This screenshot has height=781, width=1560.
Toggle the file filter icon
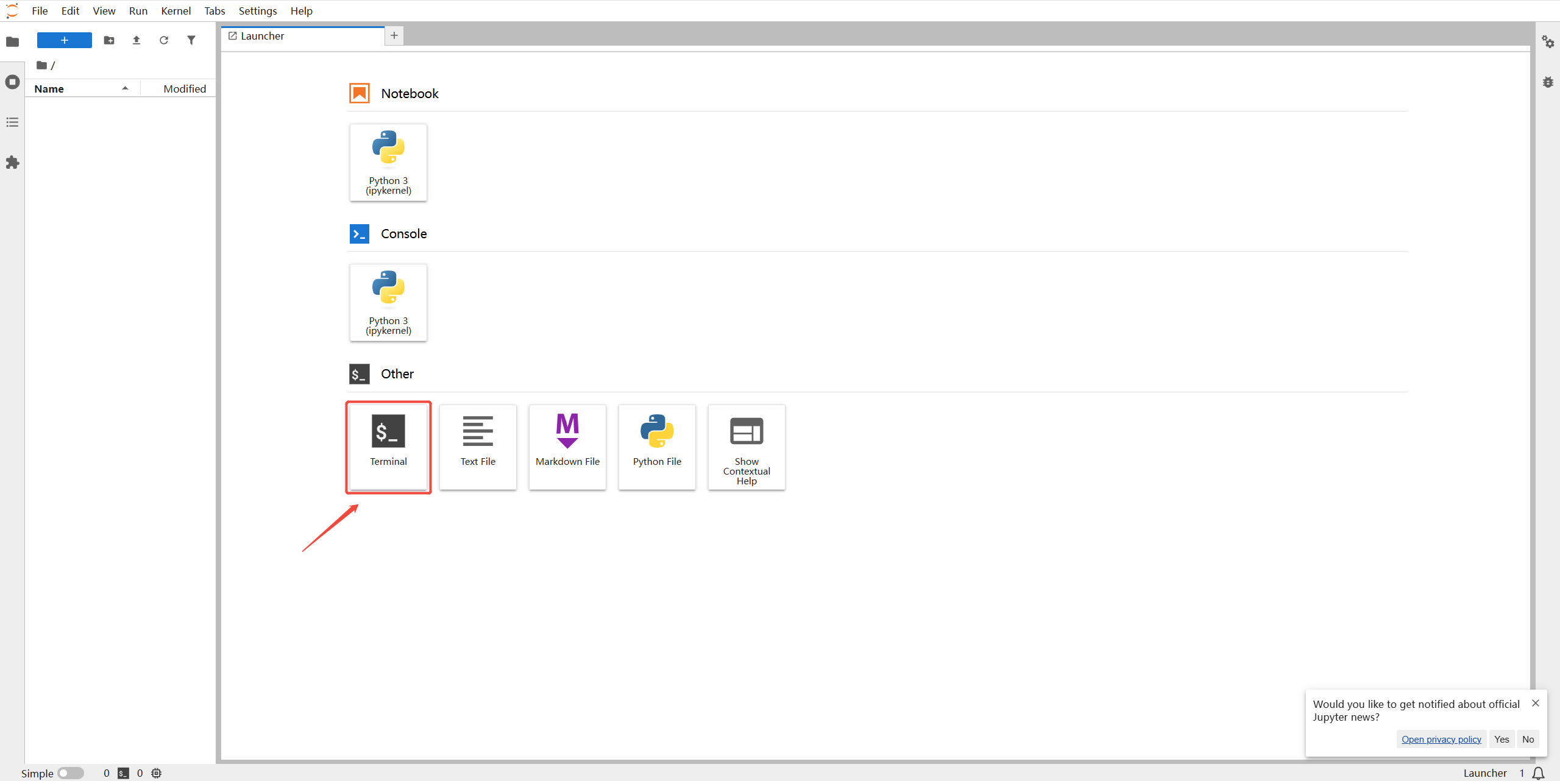[x=191, y=40]
